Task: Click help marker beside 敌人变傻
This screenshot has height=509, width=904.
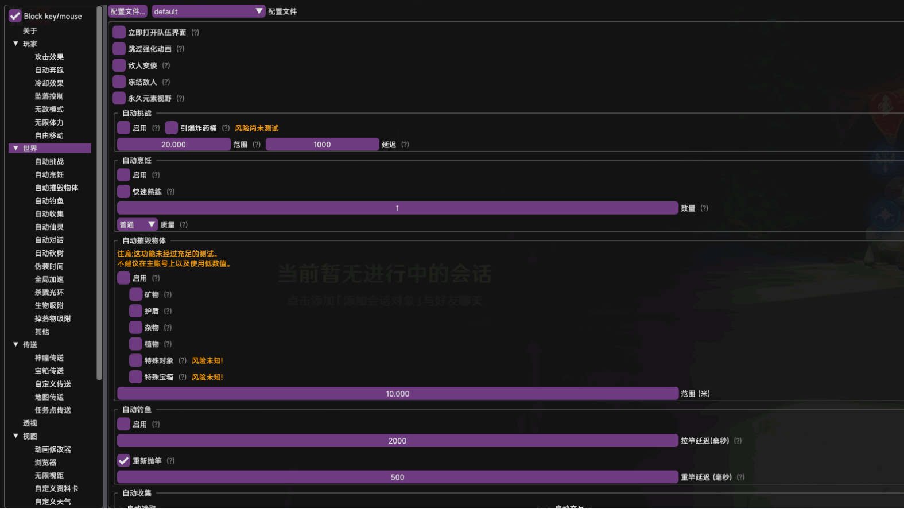Action: pyautogui.click(x=166, y=65)
